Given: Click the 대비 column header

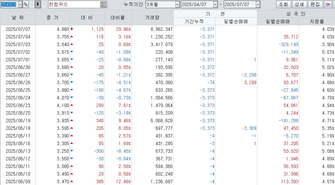Looking at the screenshot, I should (87, 18).
